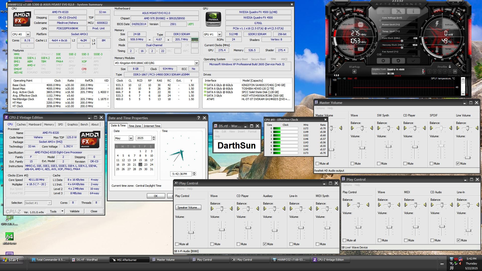
Task: Open disabled Socket #1 selection dropdown
Action: click(49, 203)
